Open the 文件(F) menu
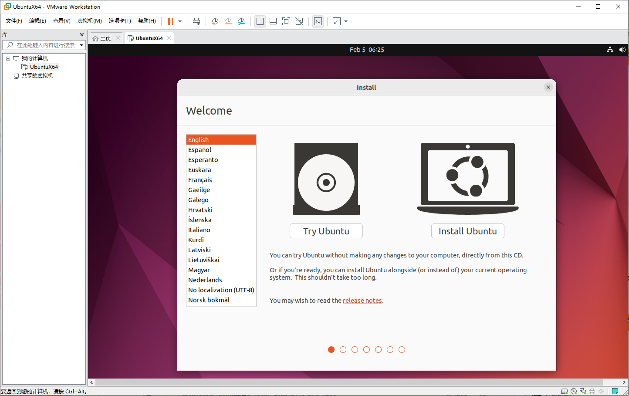629x396 pixels. 14,21
